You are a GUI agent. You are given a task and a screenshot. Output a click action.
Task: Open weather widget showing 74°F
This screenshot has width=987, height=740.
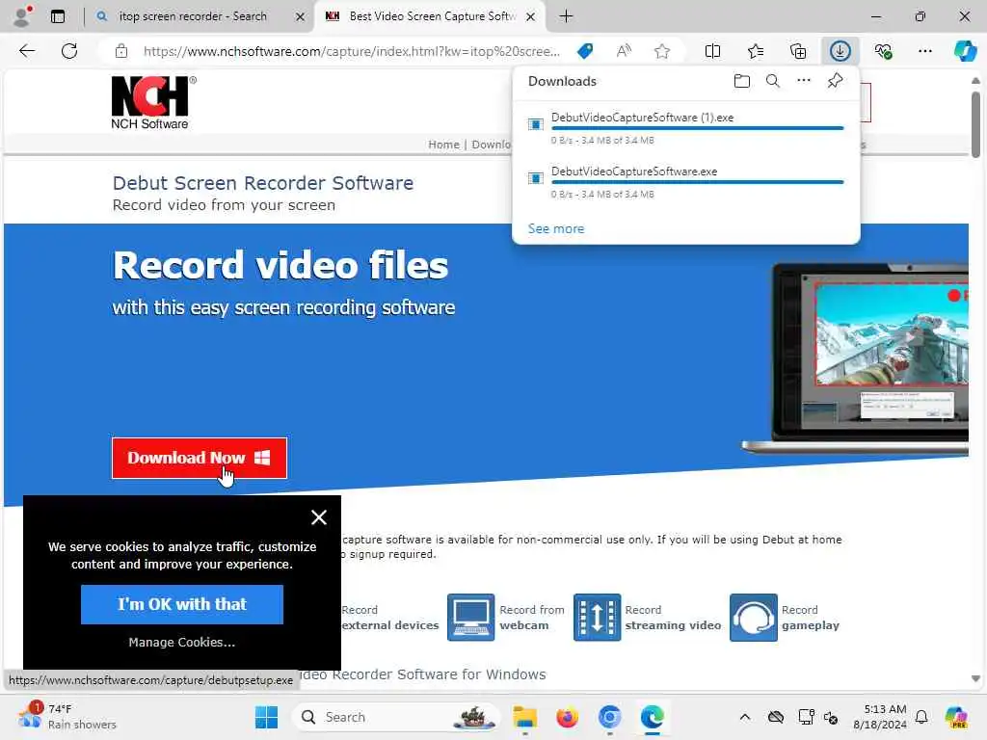67,717
